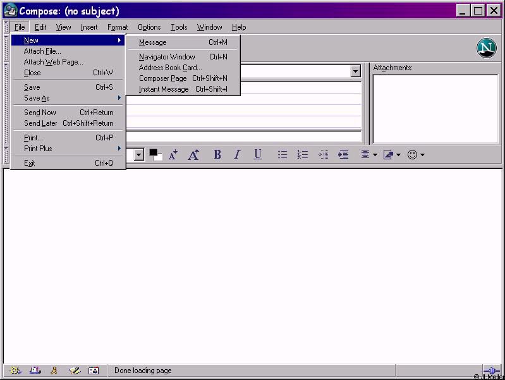Click the Netscape N logo icon
Viewport: 505px width, 380px height.
(x=486, y=47)
